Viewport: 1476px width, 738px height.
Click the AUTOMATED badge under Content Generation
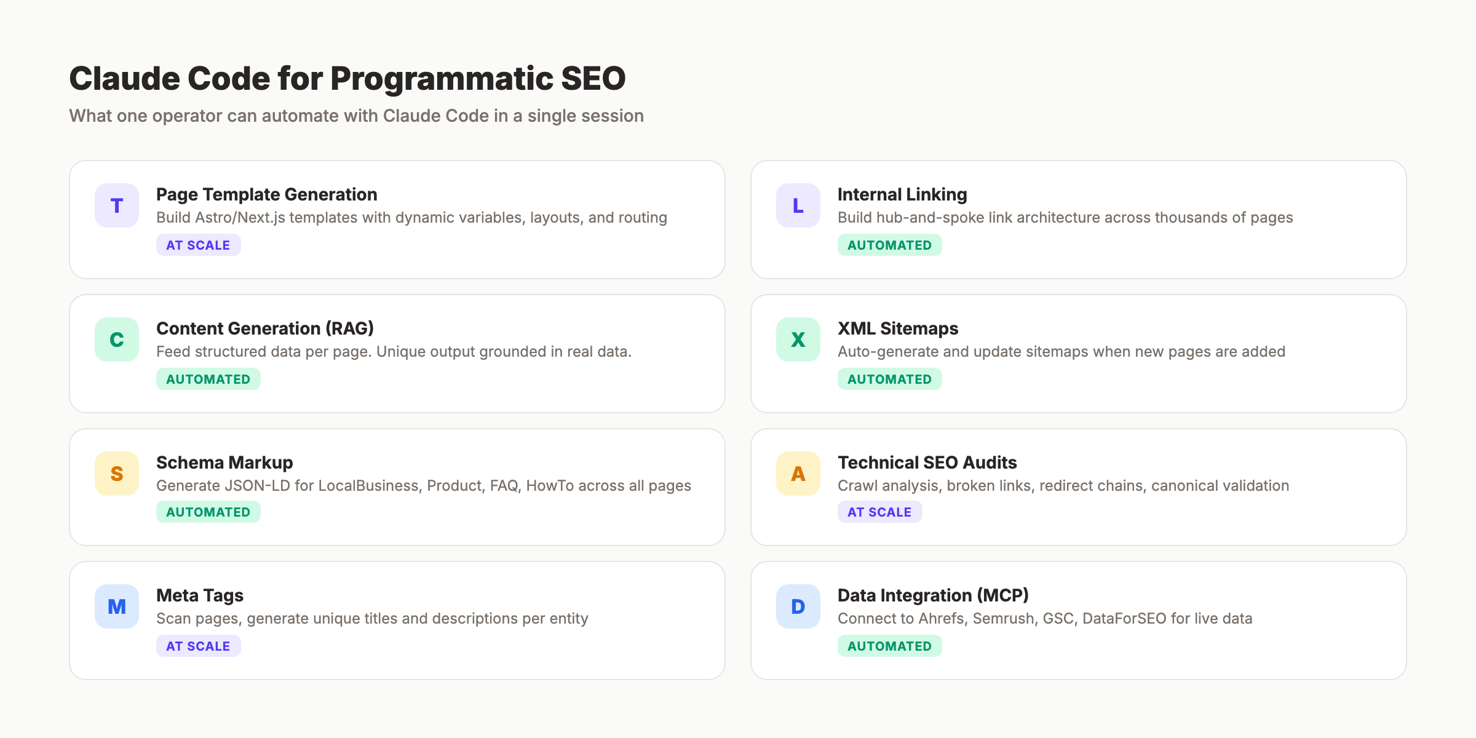pos(208,379)
